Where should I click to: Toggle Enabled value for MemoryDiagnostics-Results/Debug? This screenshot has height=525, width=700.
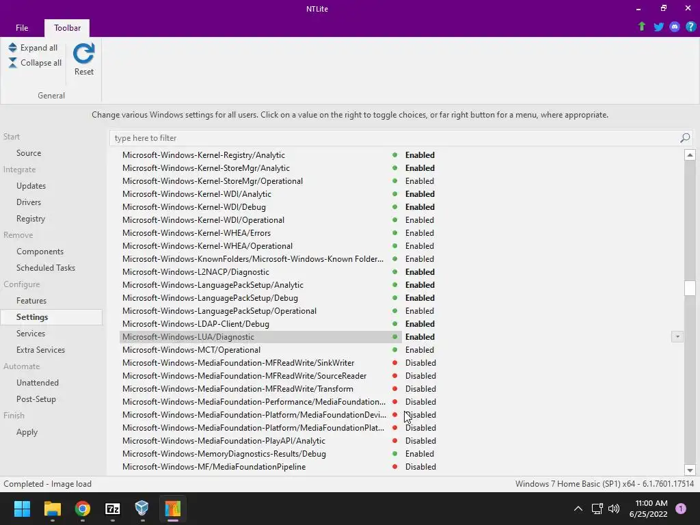419,454
